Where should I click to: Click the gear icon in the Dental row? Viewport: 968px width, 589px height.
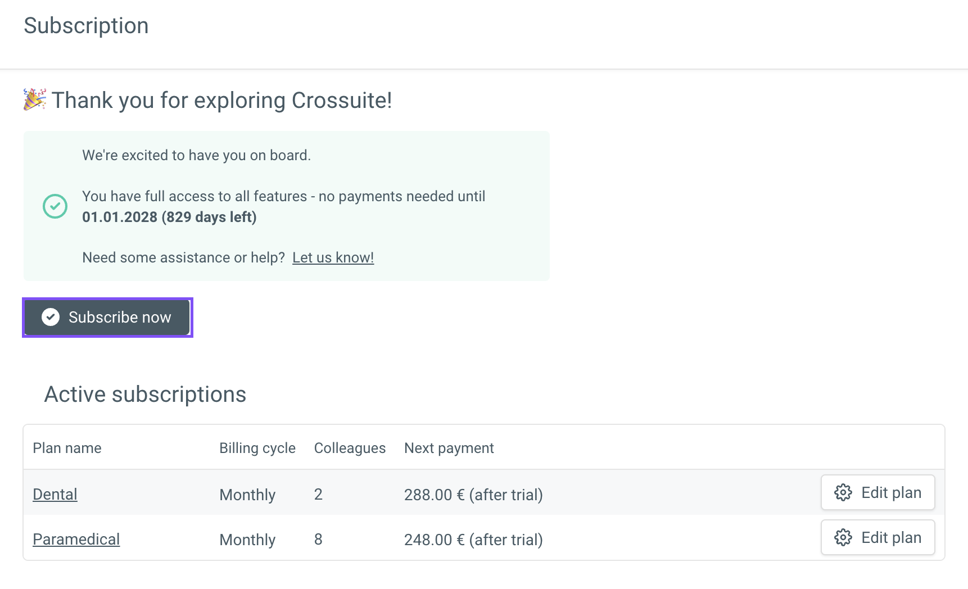843,493
